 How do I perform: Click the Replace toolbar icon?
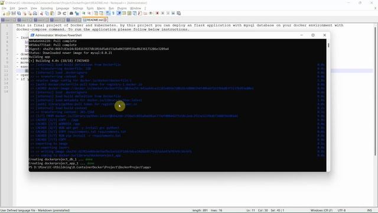tap(77, 13)
